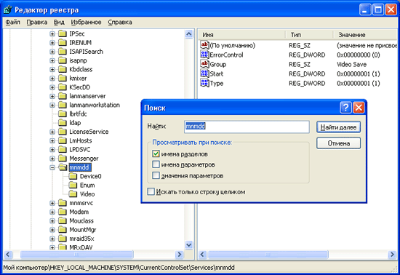Expand the lanmanworkstation node
The width and height of the screenshot is (400, 275).
(52, 105)
